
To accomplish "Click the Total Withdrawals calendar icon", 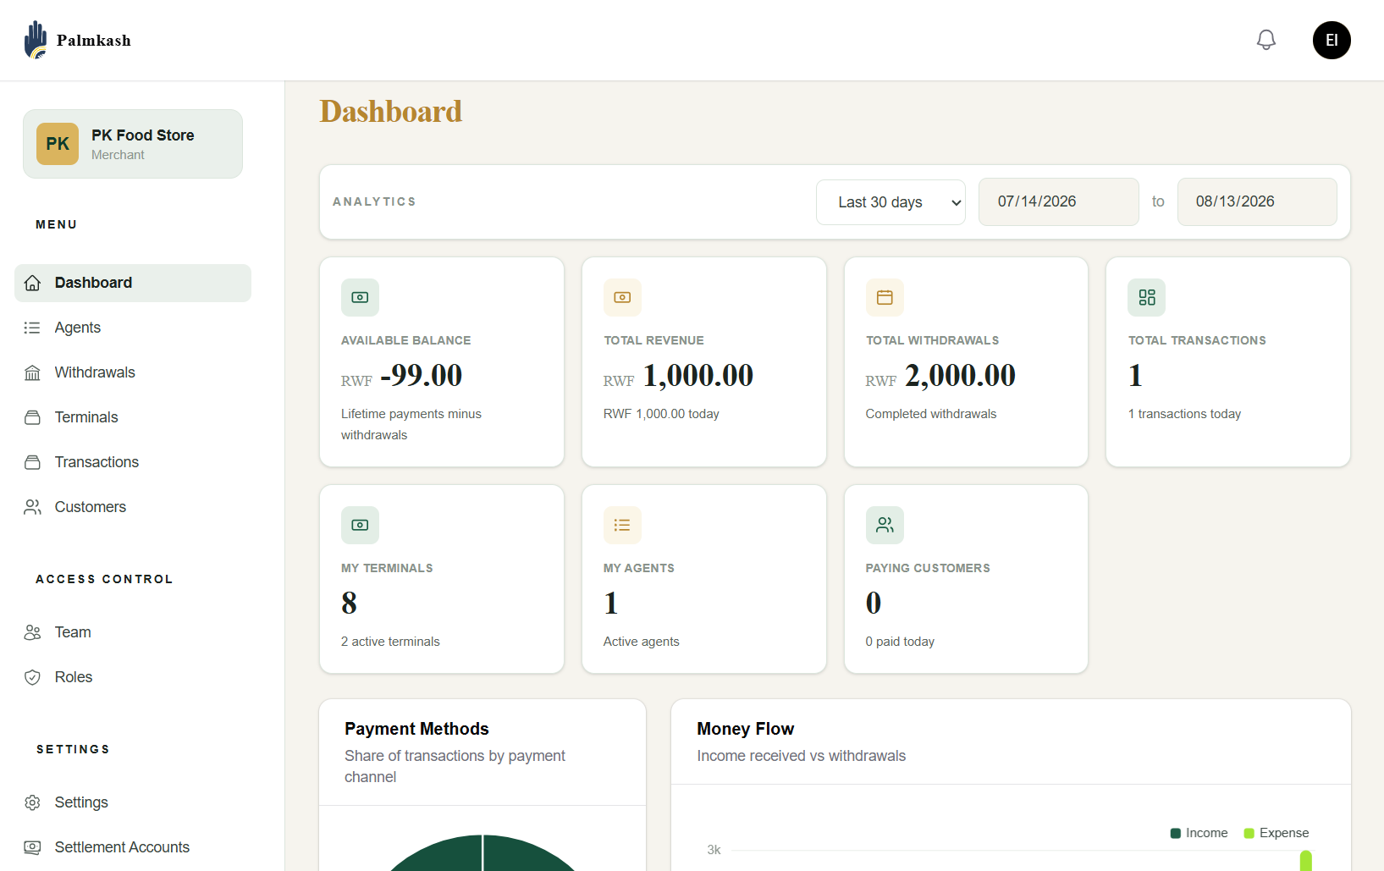I will pyautogui.click(x=885, y=297).
